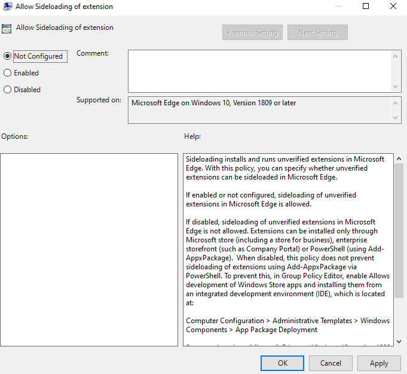
Task: Click 'Allow Sideloading of extension' heading text
Action: point(65,28)
